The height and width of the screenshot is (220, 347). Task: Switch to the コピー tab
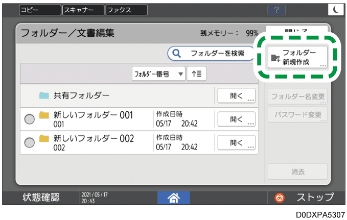point(40,10)
